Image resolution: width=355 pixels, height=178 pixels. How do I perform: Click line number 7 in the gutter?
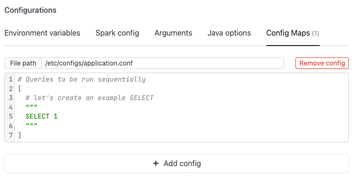[10, 135]
